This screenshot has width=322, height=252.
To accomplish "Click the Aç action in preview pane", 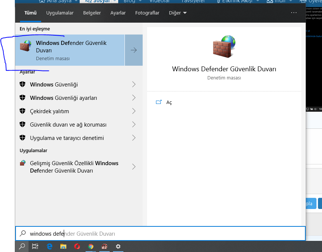I will click(169, 102).
